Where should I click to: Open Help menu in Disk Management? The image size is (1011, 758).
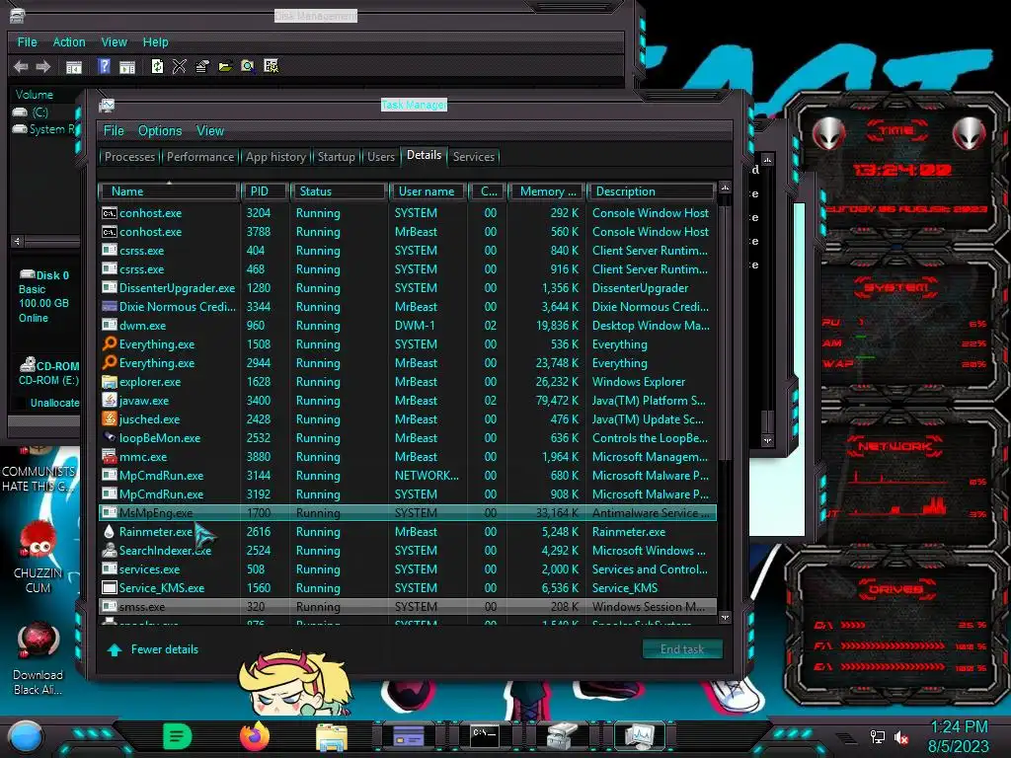click(155, 41)
